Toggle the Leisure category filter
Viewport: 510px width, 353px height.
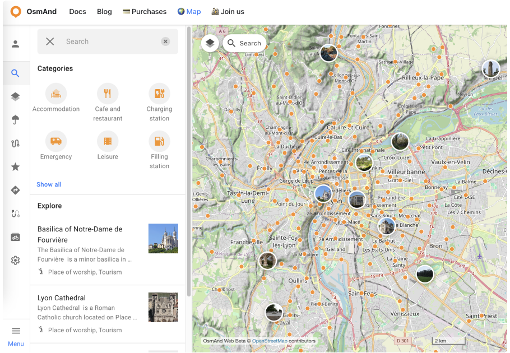(x=108, y=141)
